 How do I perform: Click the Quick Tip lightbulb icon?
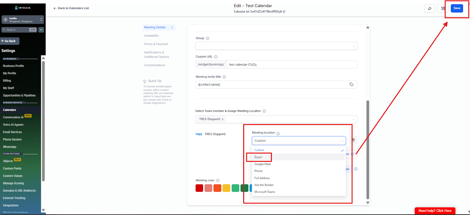(x=145, y=81)
